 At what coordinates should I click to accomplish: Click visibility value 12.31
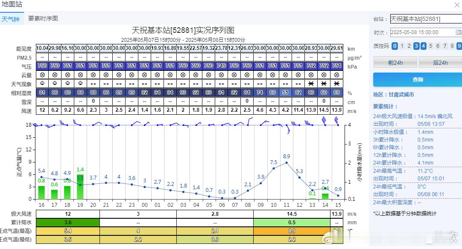(x=234, y=48)
